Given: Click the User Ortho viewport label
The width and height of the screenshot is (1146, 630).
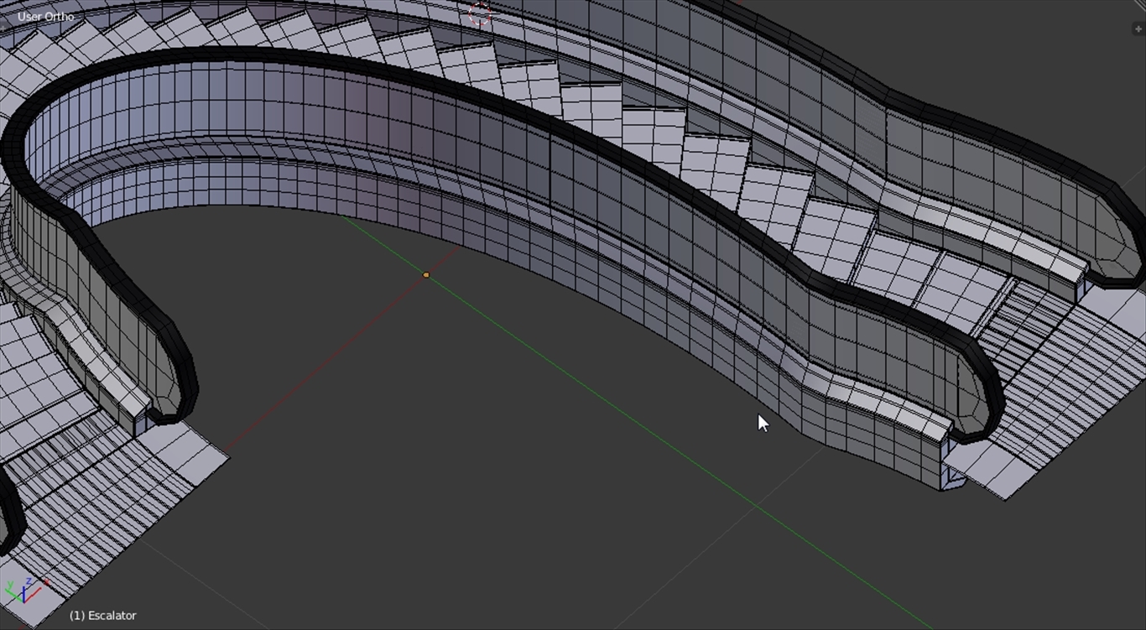Looking at the screenshot, I should coord(44,16).
